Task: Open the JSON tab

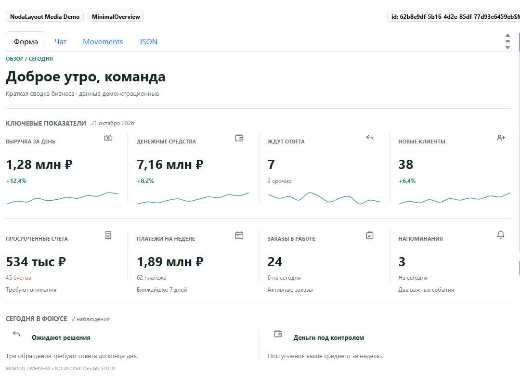Action: tap(148, 42)
